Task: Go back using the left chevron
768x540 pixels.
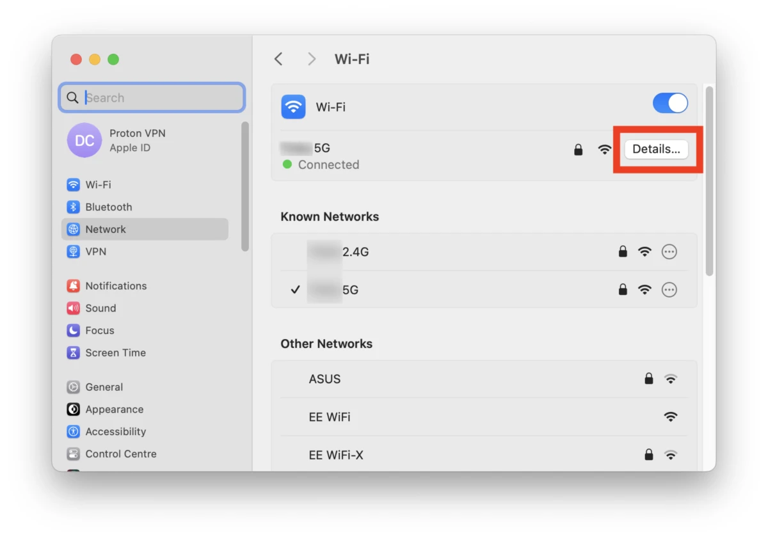Action: click(278, 60)
